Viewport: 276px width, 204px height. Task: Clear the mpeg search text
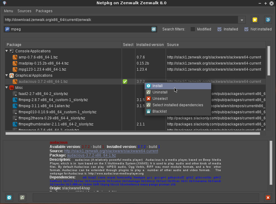point(154,29)
